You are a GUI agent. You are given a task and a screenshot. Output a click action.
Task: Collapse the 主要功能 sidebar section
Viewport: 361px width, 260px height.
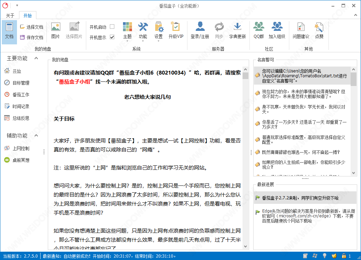pos(36,58)
